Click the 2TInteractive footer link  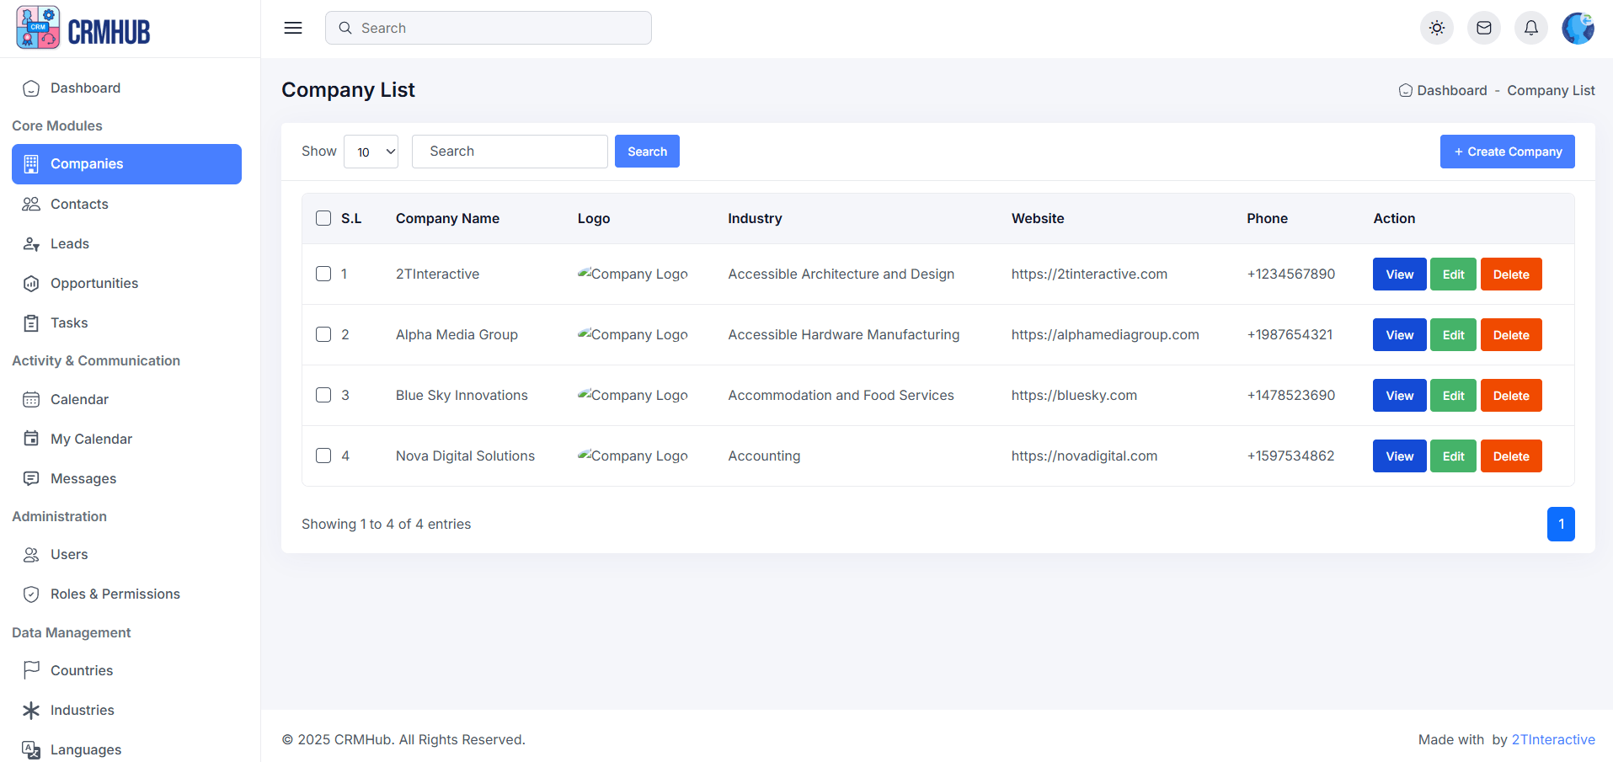[x=1553, y=739]
